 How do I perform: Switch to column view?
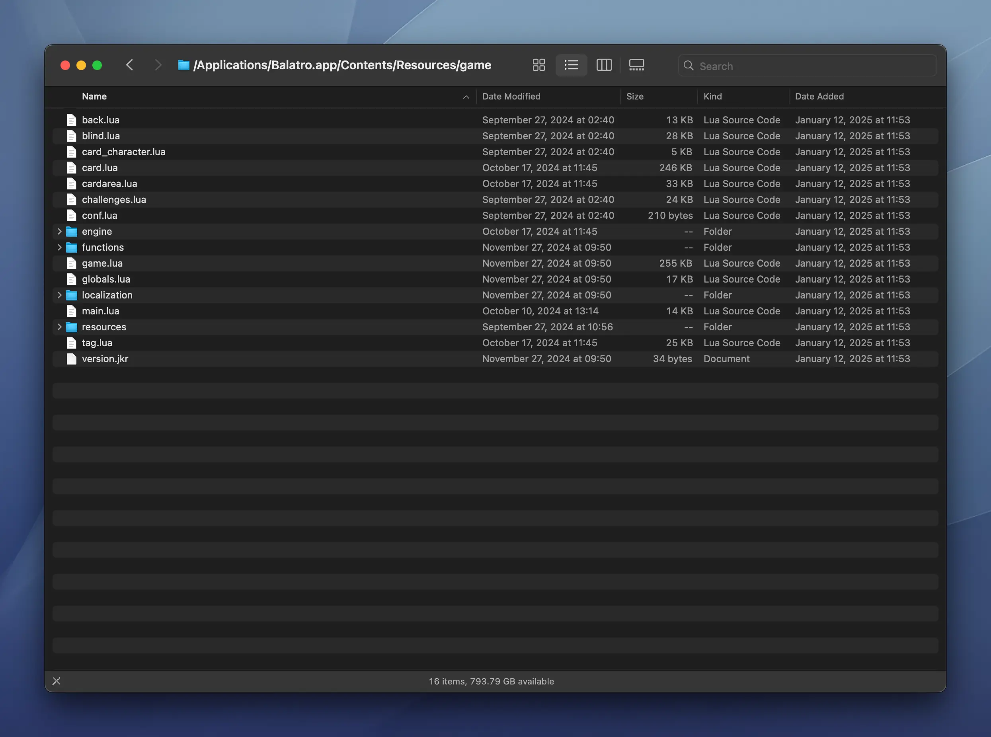(x=604, y=65)
